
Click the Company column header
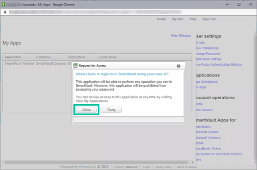43,57
